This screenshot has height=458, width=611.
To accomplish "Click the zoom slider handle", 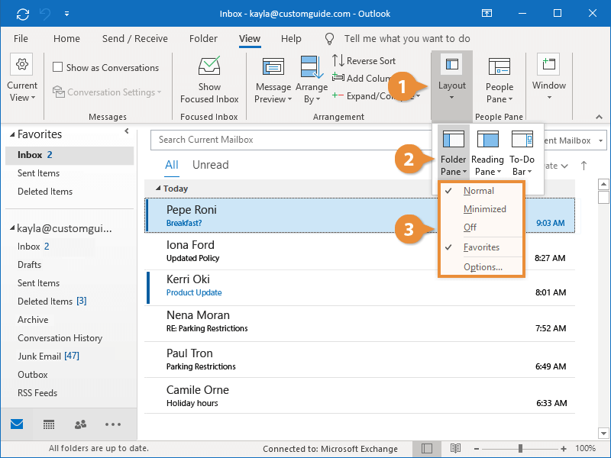I will (x=520, y=449).
